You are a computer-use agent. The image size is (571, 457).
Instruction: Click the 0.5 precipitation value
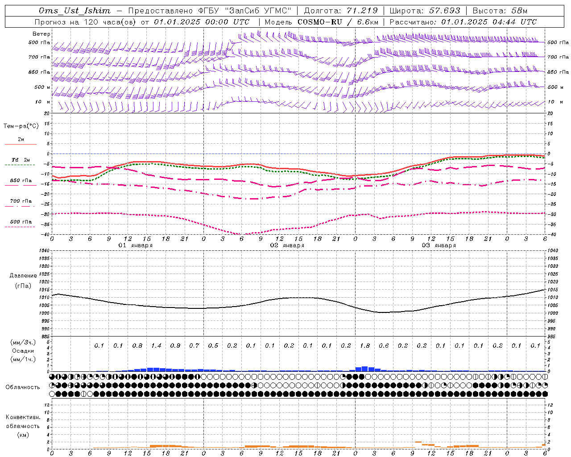point(213,345)
